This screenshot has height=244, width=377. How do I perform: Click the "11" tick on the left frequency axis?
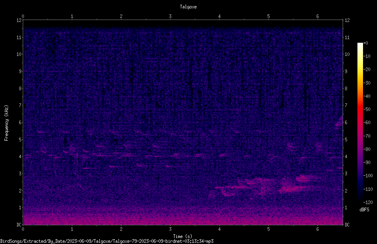pos(19,37)
